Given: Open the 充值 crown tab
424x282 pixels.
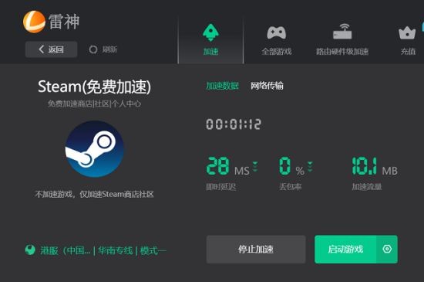Looking at the screenshot, I should point(408,40).
